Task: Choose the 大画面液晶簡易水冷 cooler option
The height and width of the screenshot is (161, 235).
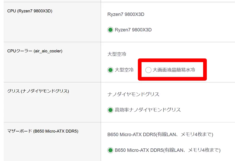Action: (148, 70)
